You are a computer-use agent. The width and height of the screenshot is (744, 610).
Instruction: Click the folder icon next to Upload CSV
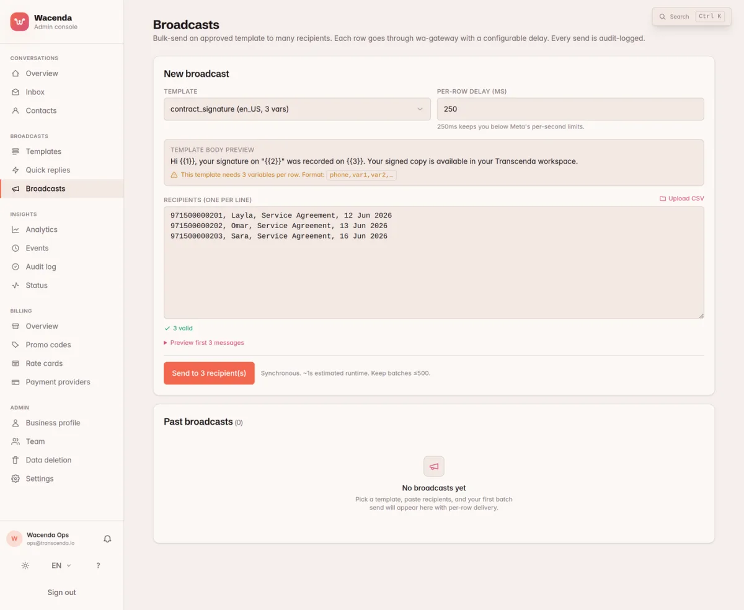pos(663,198)
